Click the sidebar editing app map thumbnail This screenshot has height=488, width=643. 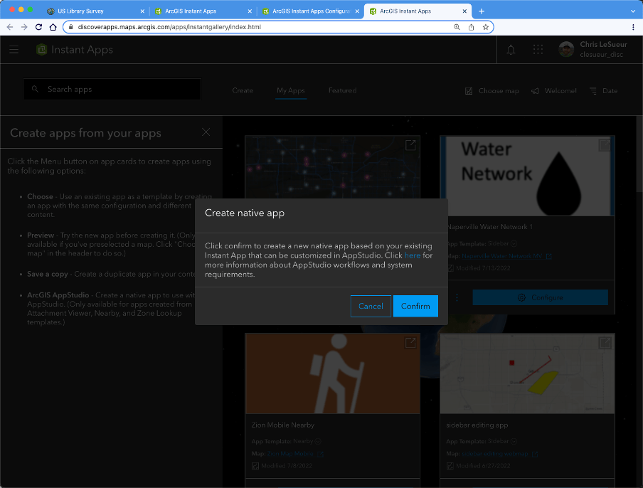pyautogui.click(x=527, y=373)
